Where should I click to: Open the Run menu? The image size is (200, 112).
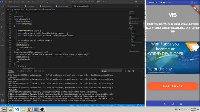(33, 2)
